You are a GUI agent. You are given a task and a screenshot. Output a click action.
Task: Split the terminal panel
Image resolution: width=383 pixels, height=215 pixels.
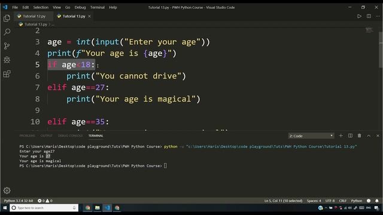pos(350,136)
